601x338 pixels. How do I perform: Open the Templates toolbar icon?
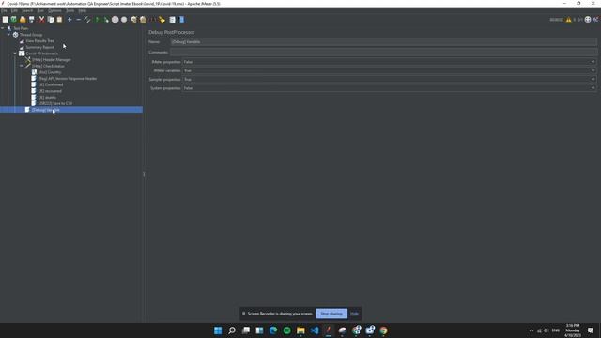coord(14,20)
